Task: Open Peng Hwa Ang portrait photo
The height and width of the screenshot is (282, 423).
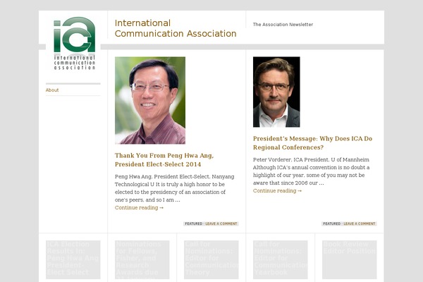Action: (x=150, y=100)
